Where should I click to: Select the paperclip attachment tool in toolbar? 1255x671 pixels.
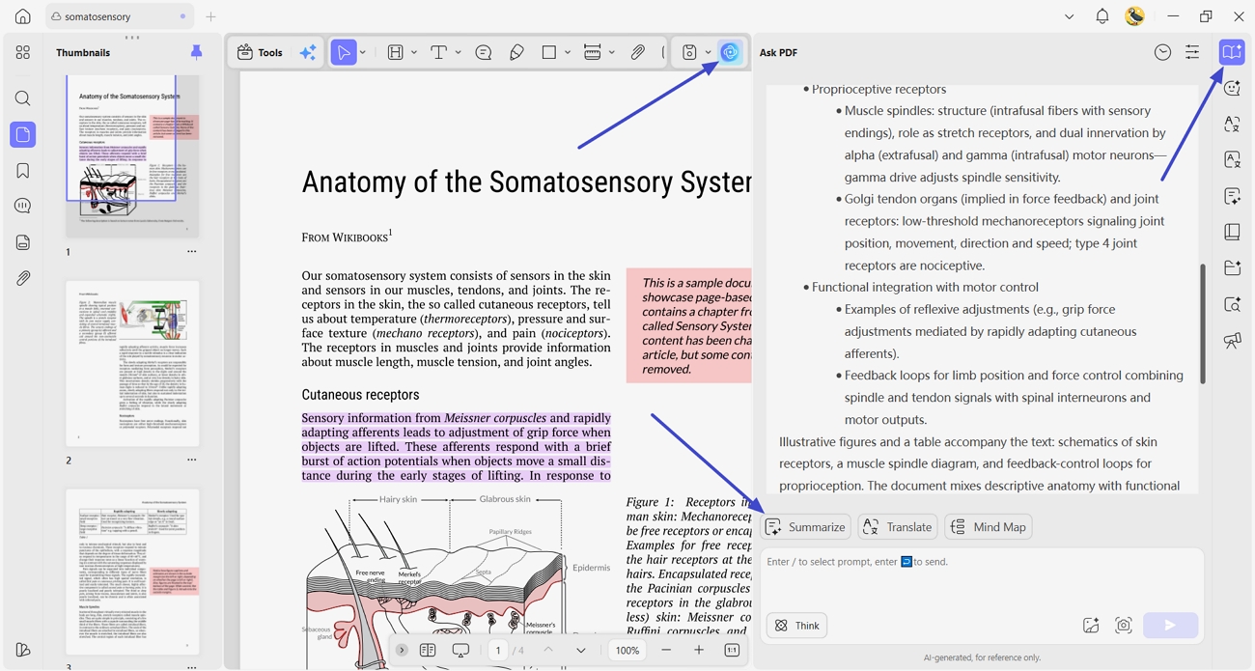(x=638, y=53)
